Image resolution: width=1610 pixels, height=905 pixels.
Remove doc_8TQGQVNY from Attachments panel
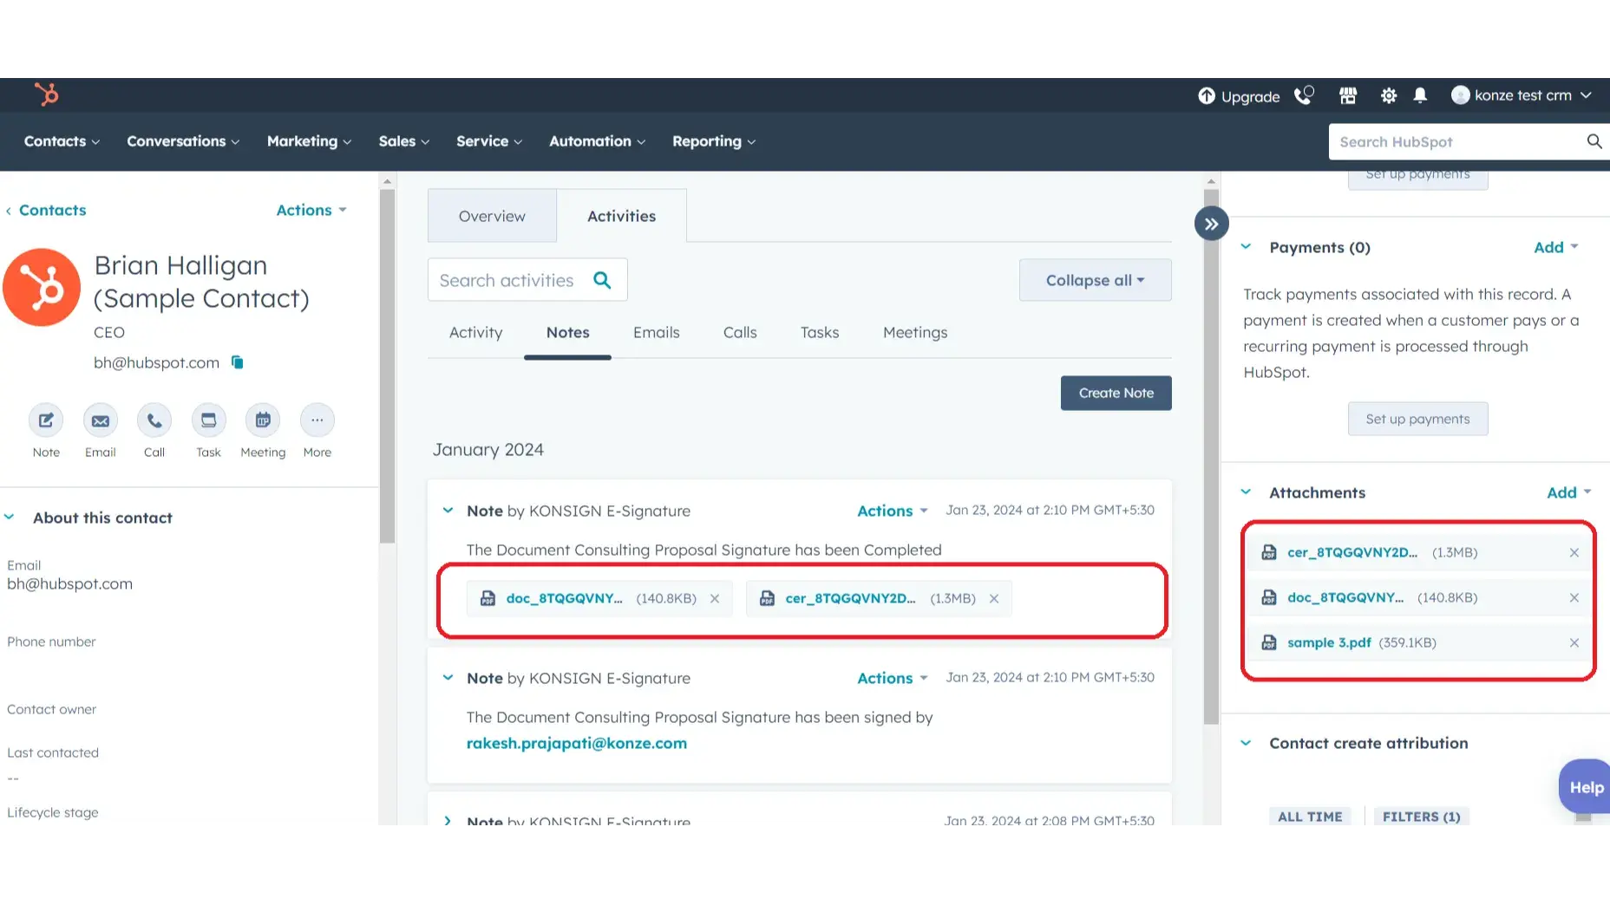(x=1574, y=597)
